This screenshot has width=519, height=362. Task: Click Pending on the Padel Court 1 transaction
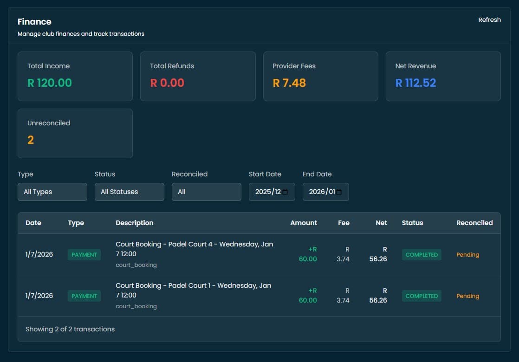[x=467, y=296]
